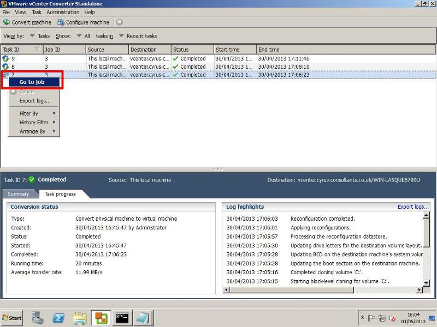Click the disabled stop icon in the toolbar
Screen dimensions: 437x327
[119, 22]
